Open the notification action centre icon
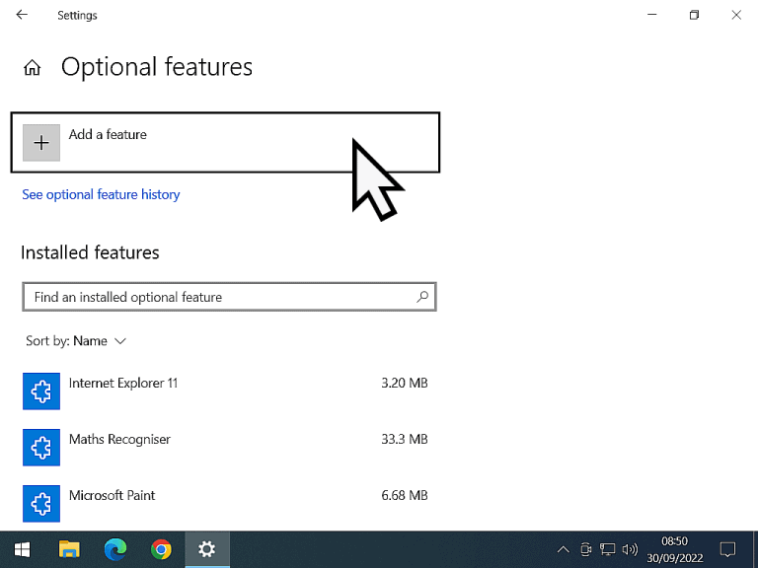Image resolution: width=758 pixels, height=568 pixels. (x=727, y=549)
